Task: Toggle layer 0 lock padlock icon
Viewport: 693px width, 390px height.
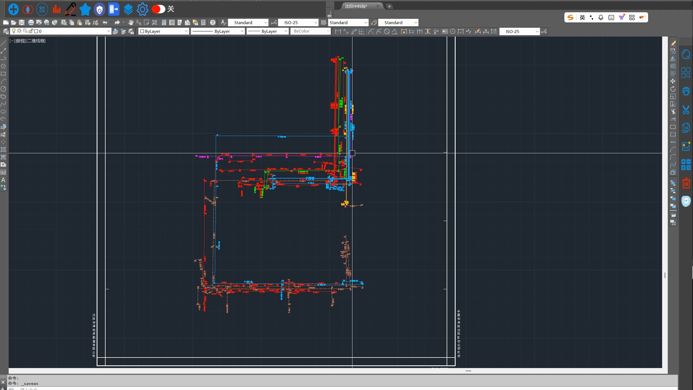Action: coord(31,31)
